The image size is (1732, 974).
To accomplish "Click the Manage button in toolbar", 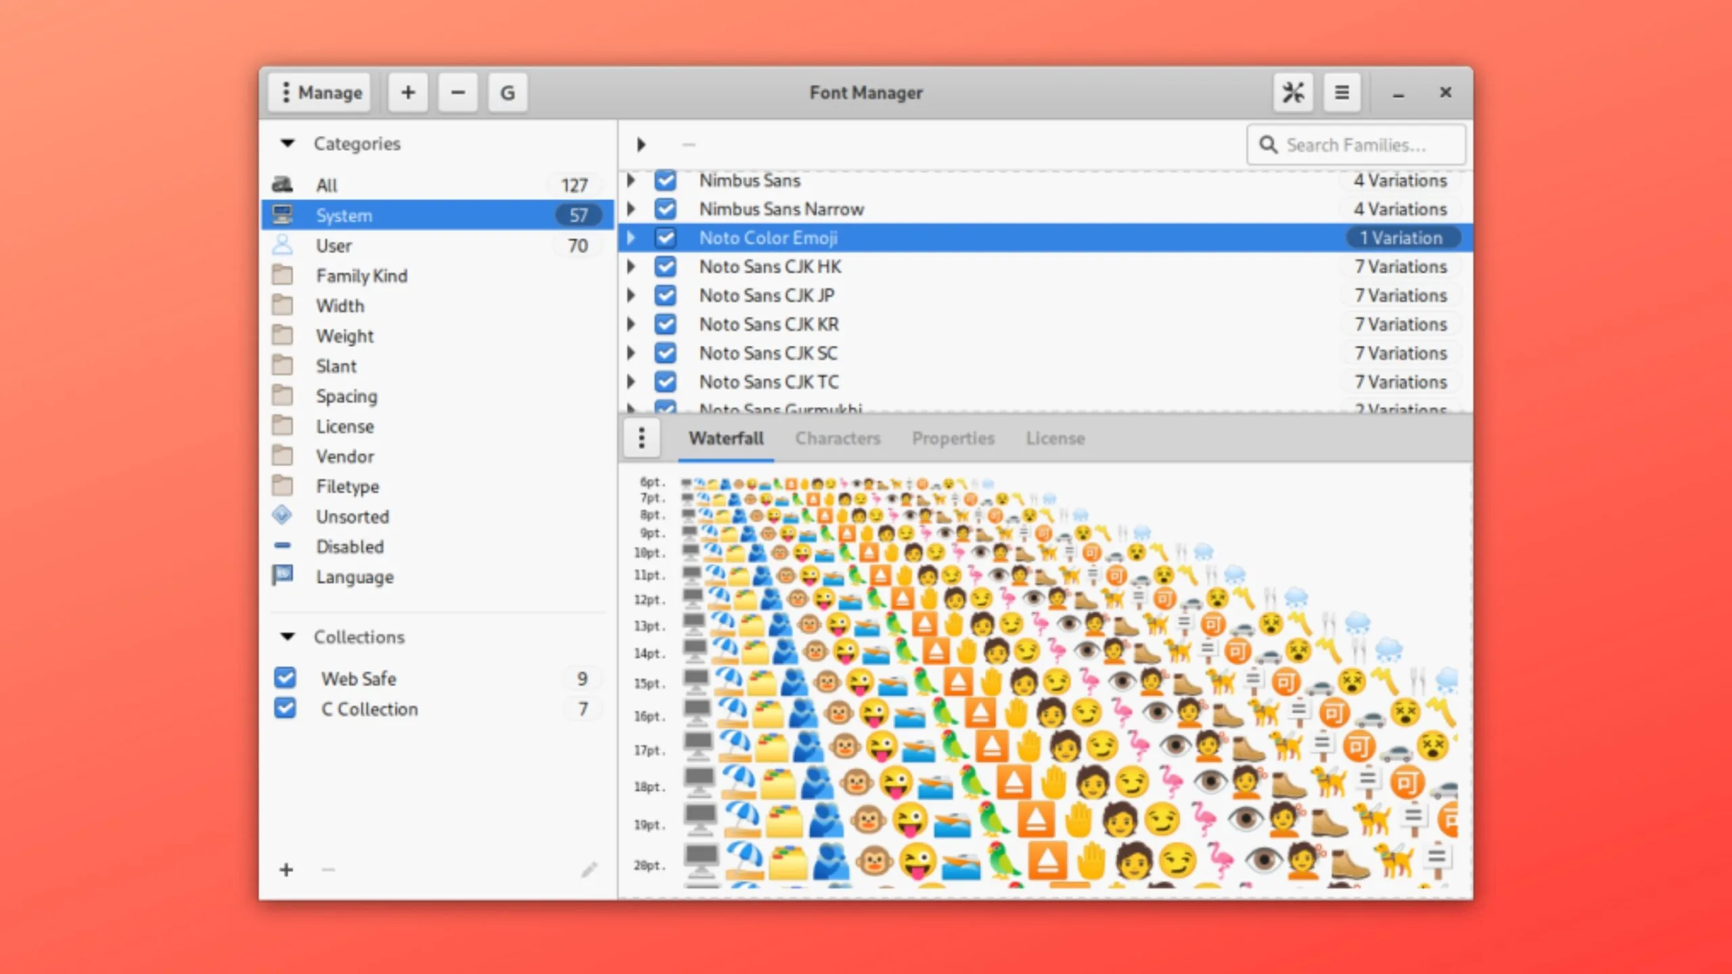I will tap(322, 91).
